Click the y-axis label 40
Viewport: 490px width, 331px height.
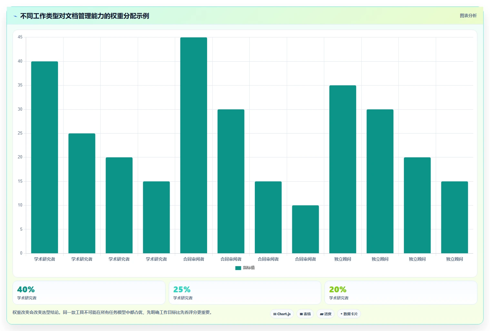tap(20, 61)
